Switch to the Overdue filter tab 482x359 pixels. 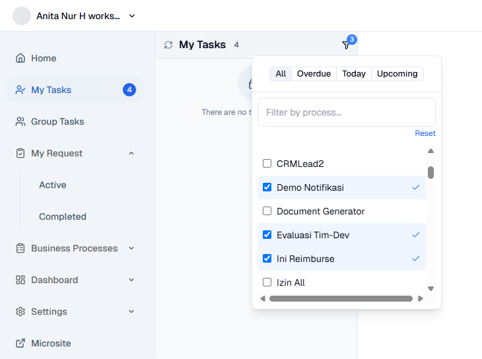(314, 74)
